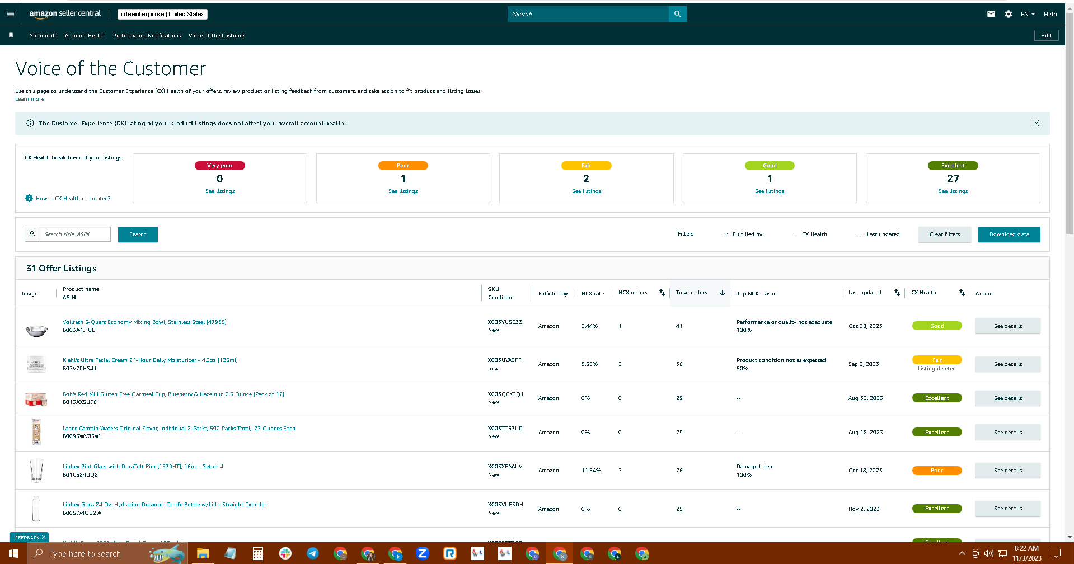Open Performance Notifications
Image resolution: width=1074 pixels, height=564 pixels.
(x=147, y=35)
